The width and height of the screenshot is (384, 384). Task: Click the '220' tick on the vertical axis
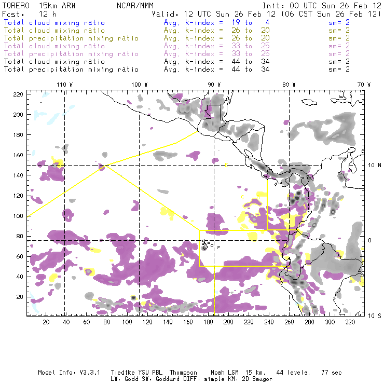[18, 94]
